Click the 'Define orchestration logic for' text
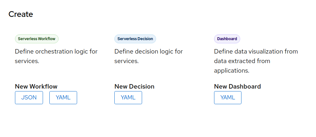 [56, 51]
